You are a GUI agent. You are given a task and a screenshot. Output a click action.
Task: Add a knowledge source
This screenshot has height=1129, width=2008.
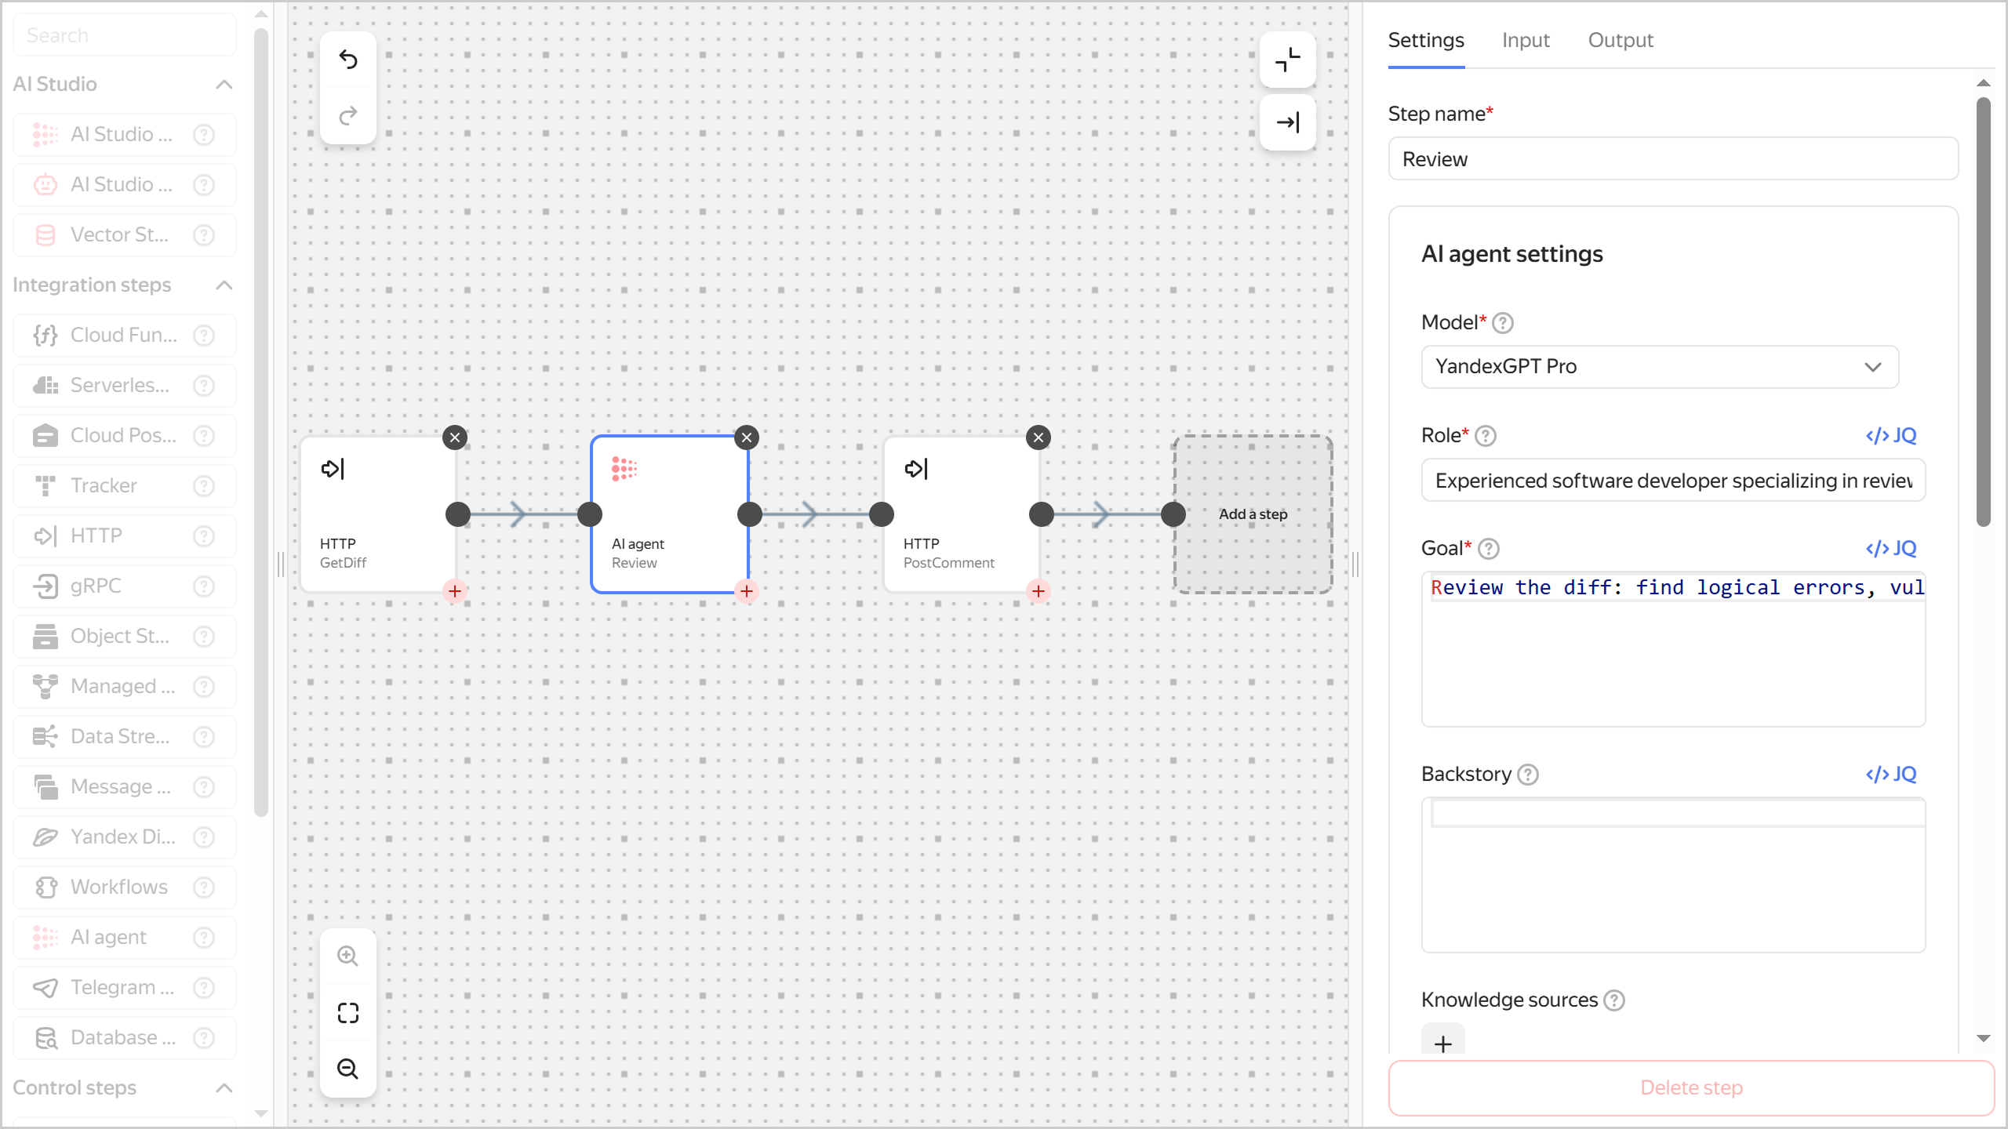(1442, 1043)
